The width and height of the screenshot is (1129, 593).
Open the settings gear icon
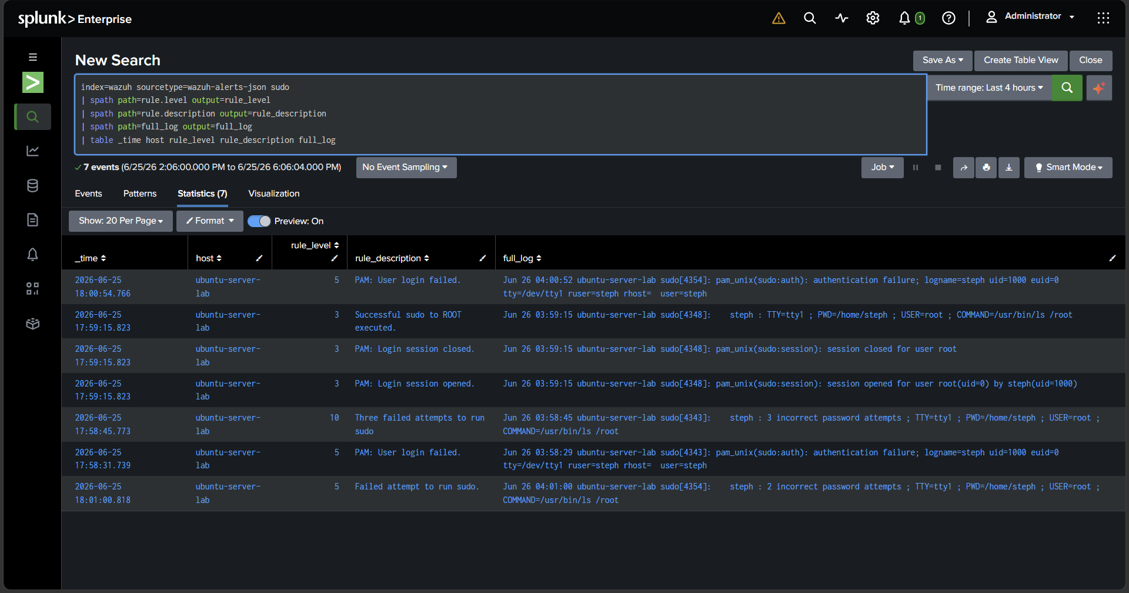coord(873,18)
